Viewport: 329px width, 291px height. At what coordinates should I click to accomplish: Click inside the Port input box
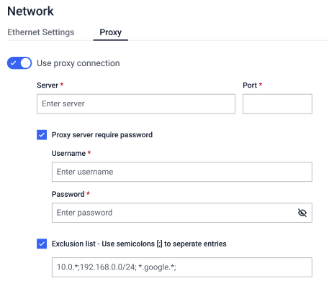tap(277, 103)
